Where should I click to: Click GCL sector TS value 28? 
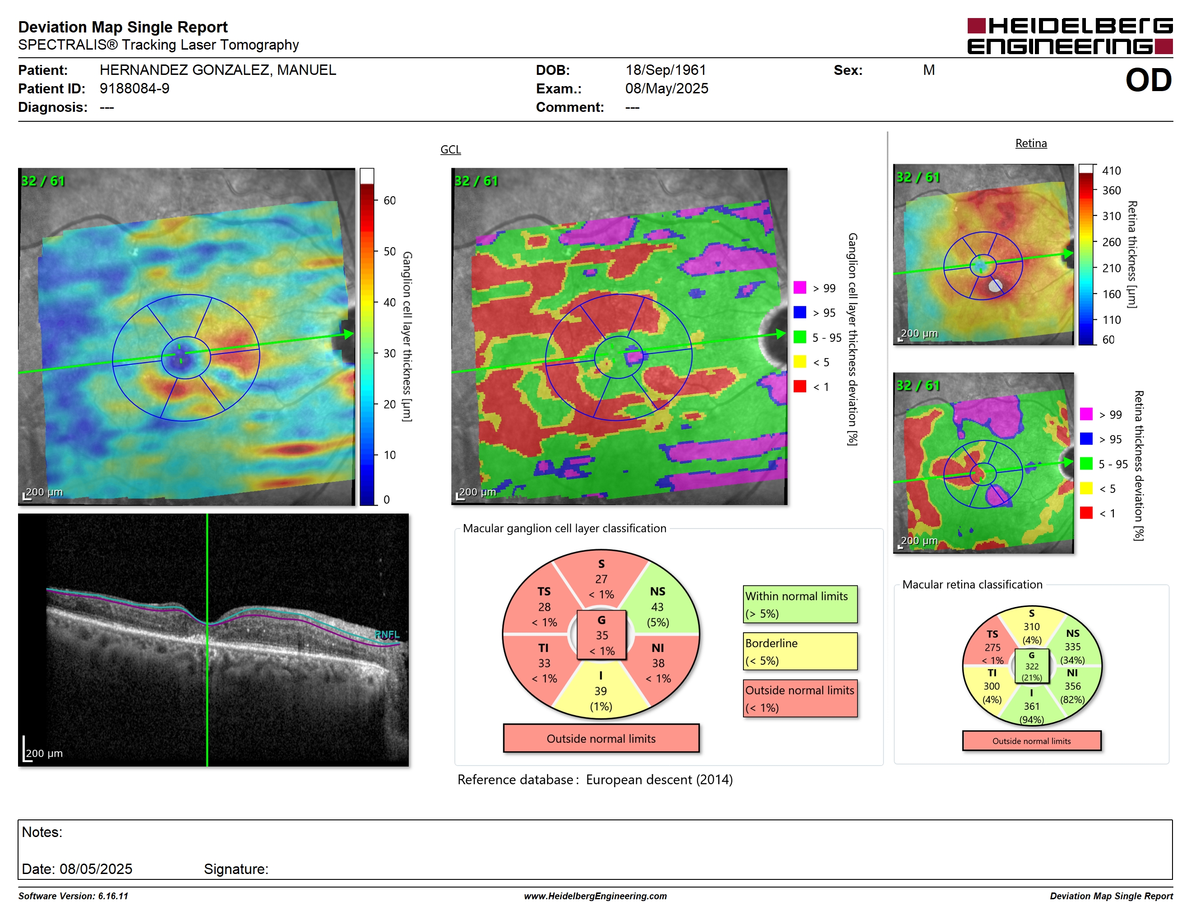point(544,607)
